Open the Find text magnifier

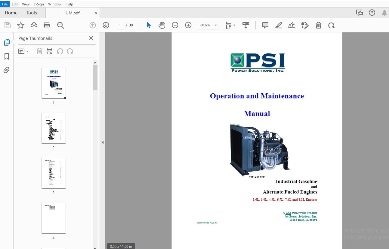click(60, 25)
